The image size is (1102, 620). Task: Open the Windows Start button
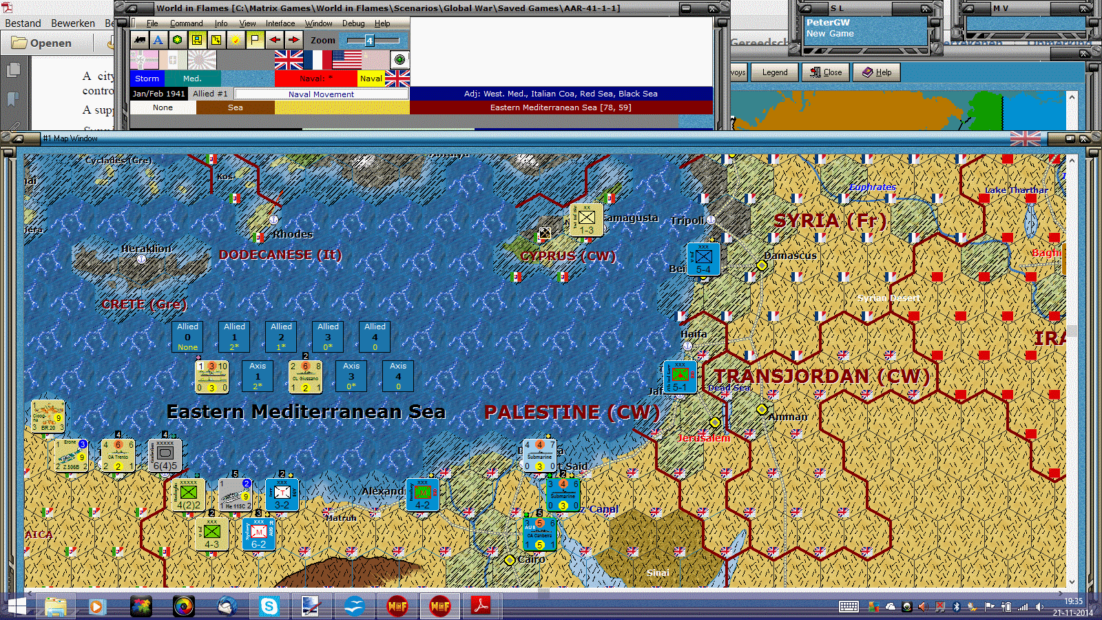(17, 606)
